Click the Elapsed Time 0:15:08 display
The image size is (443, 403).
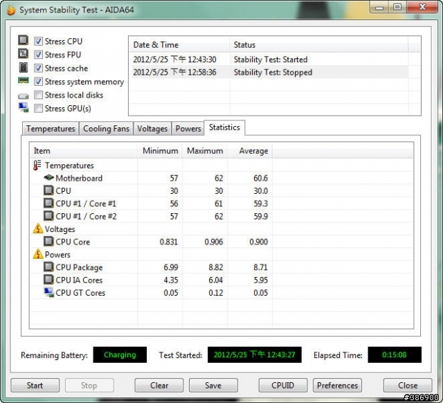tap(395, 355)
